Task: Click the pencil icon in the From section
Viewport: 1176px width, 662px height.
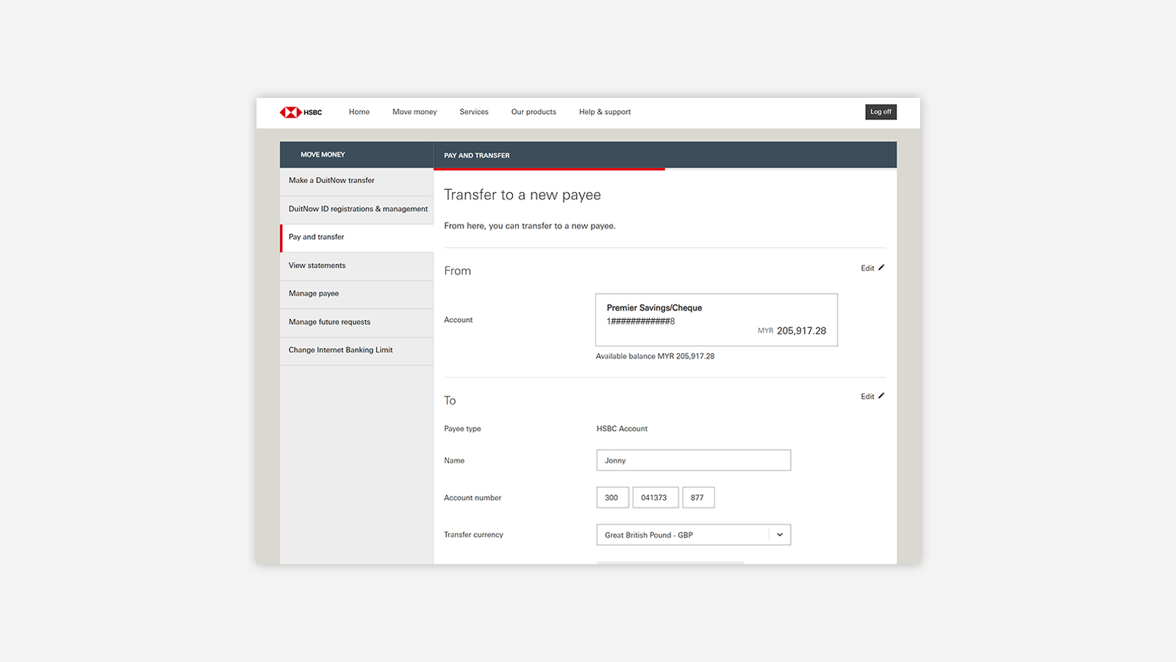Action: [x=881, y=268]
